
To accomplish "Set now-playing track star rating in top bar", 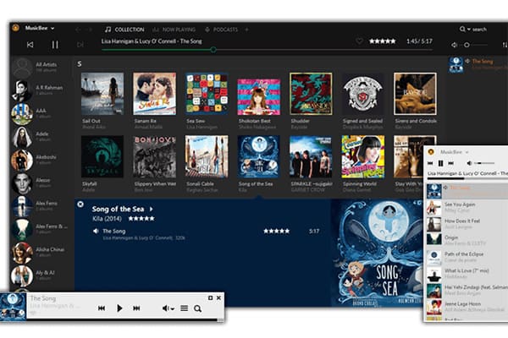I will tap(383, 41).
